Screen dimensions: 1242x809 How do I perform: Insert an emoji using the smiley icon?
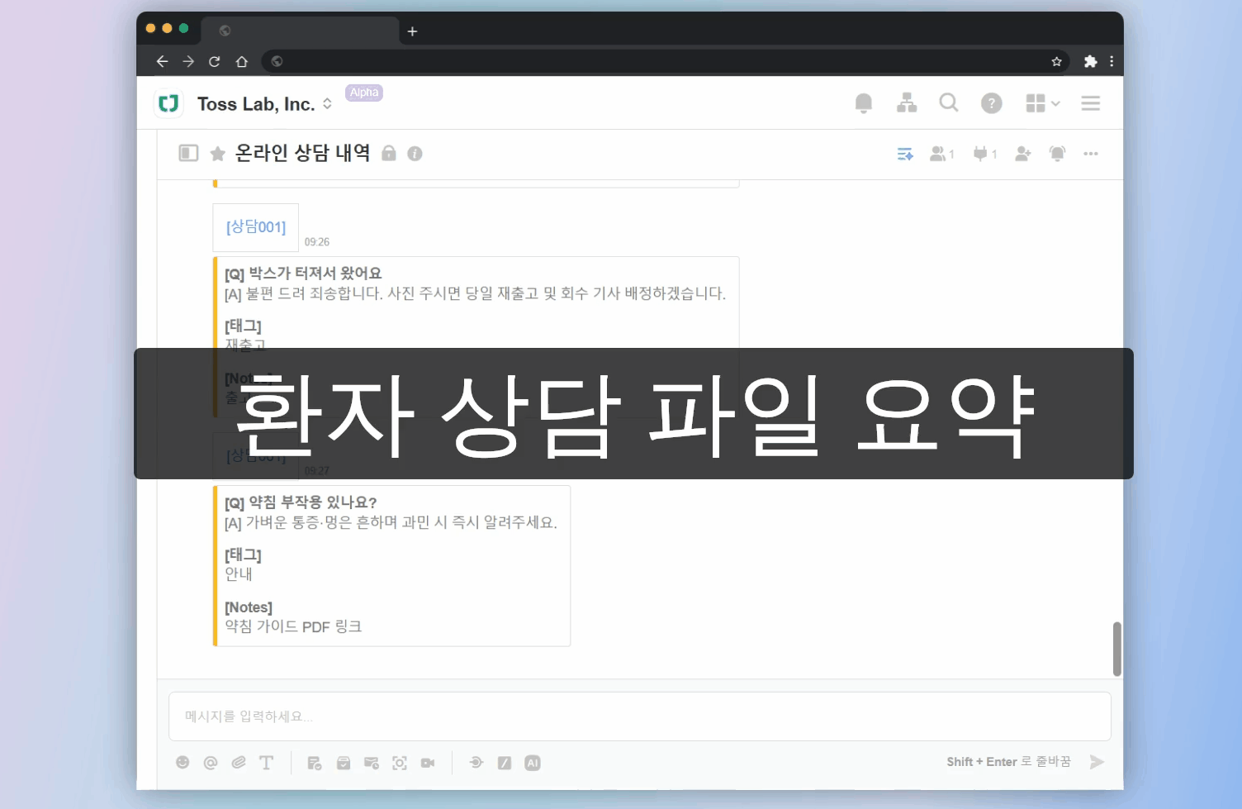pos(183,763)
